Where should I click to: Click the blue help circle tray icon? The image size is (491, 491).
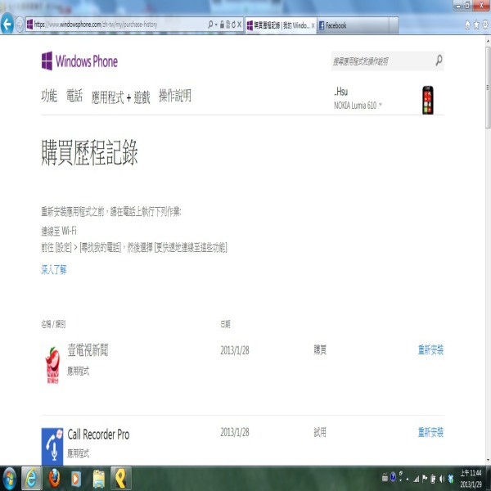click(394, 477)
